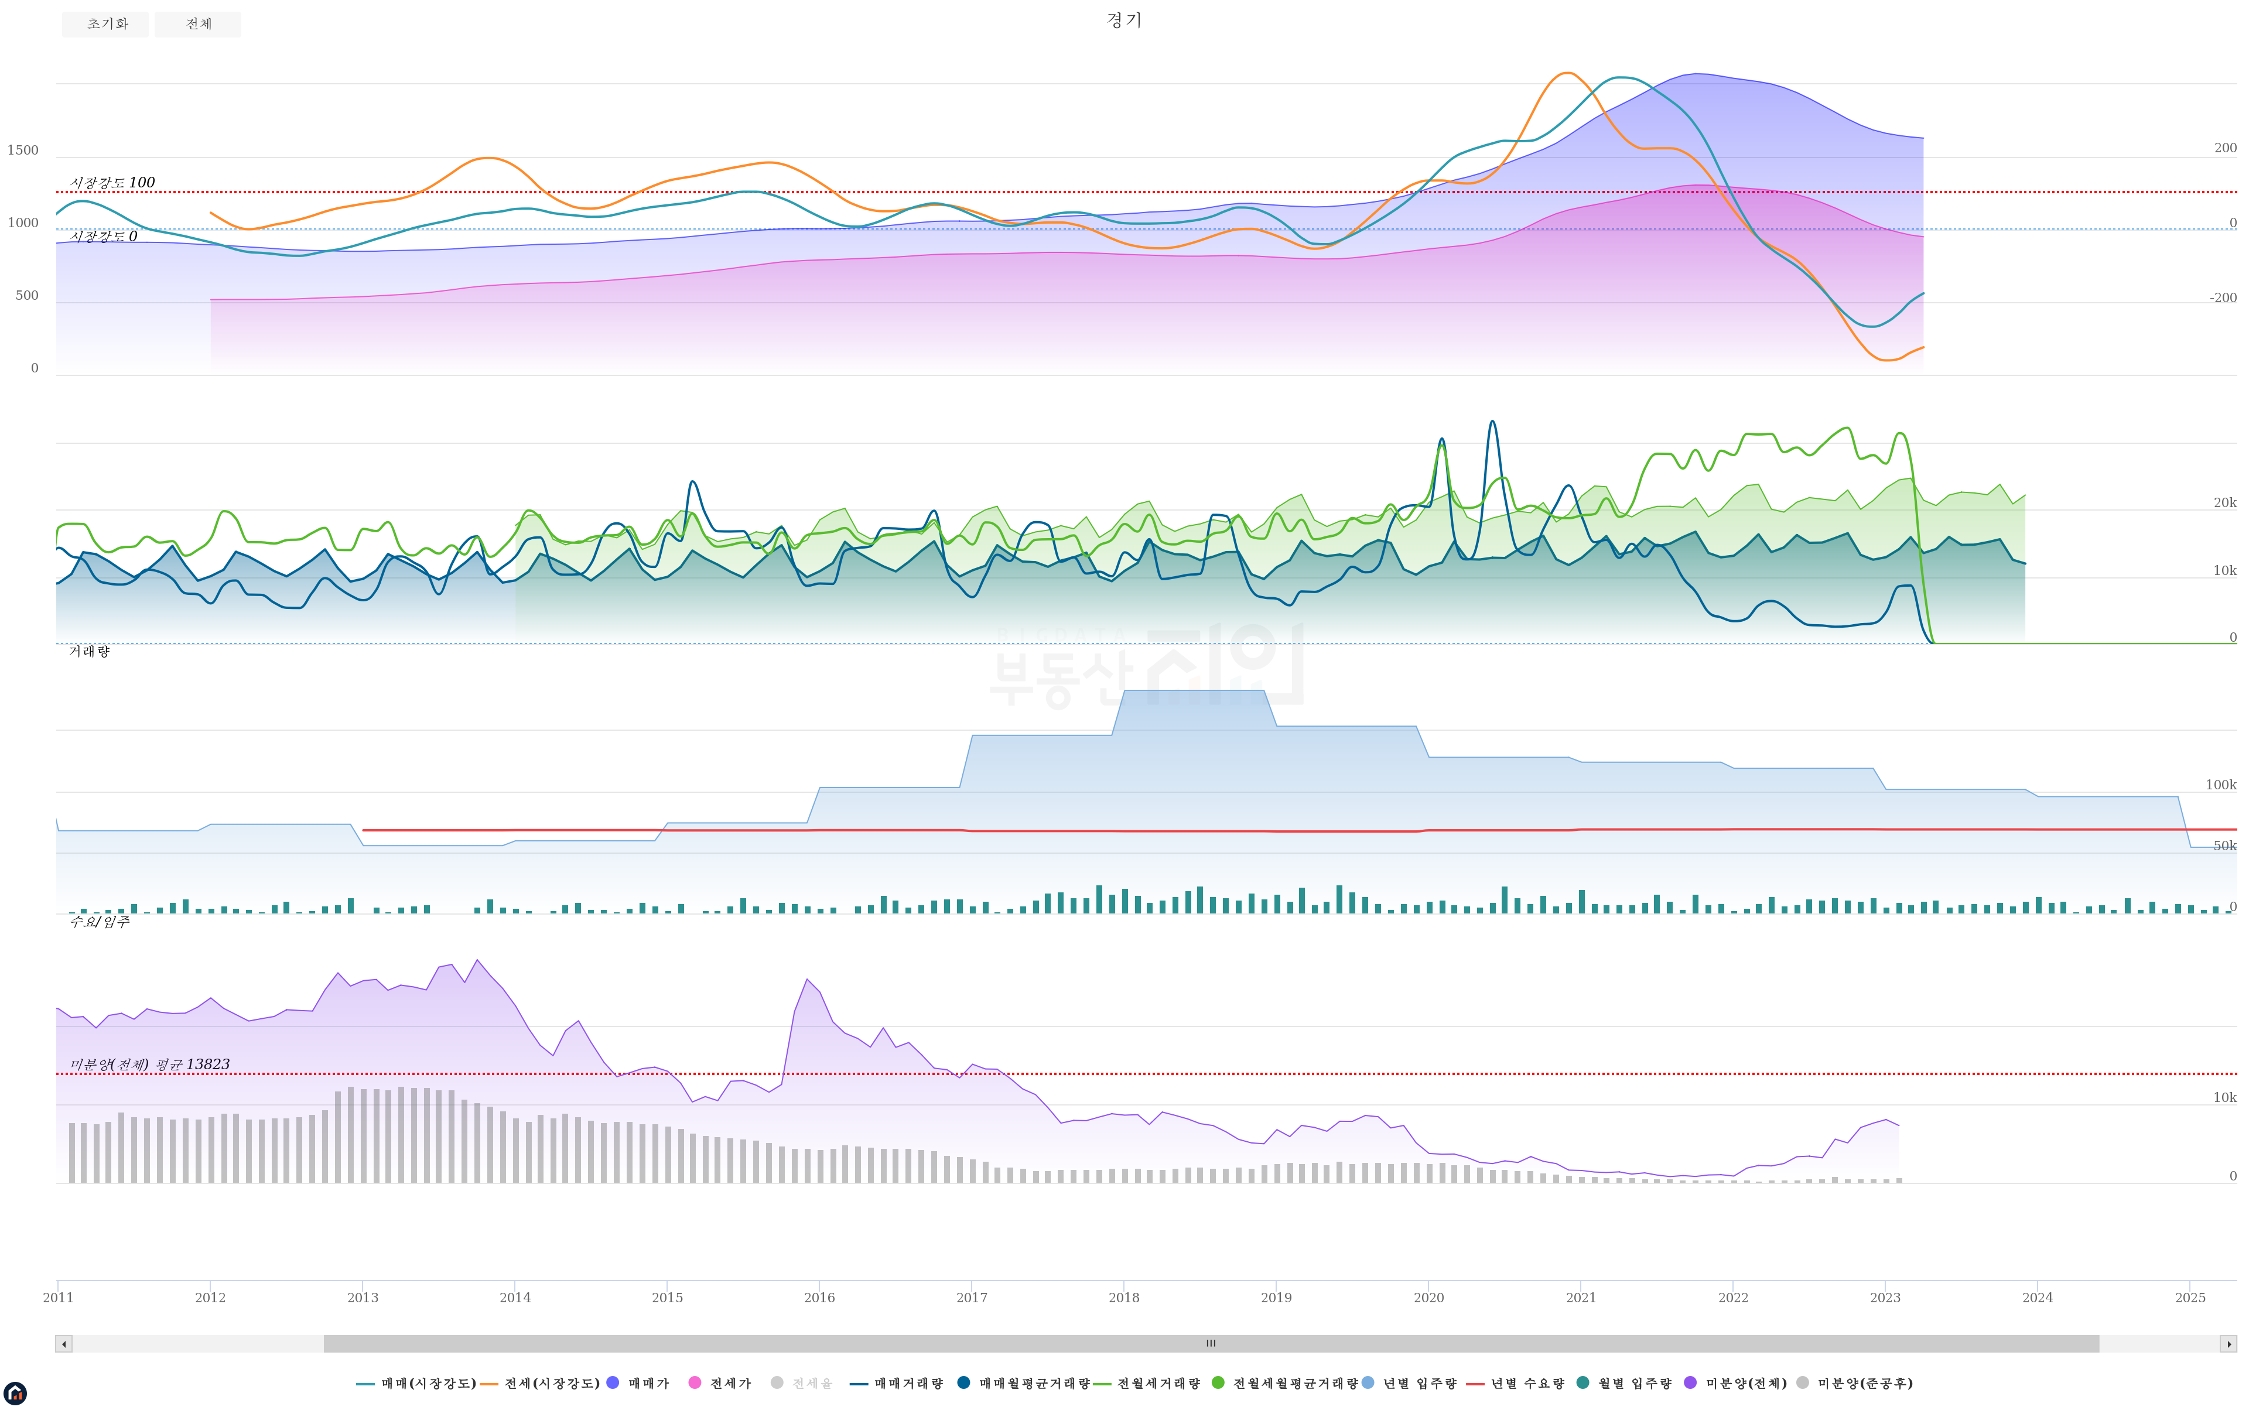Click the purple 매매가 legend marker
Viewport: 2249px width, 1417px height.
pos(614,1382)
